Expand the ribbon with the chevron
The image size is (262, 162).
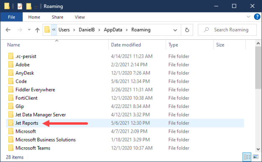pyautogui.click(x=249, y=17)
